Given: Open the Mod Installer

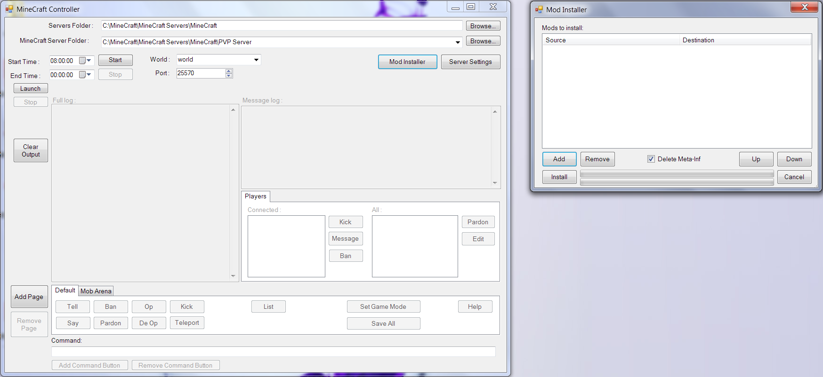Looking at the screenshot, I should coord(407,62).
